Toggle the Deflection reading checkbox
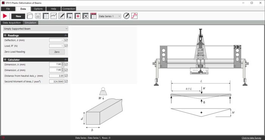Screen dimensions: 265x140 tap(66, 40)
